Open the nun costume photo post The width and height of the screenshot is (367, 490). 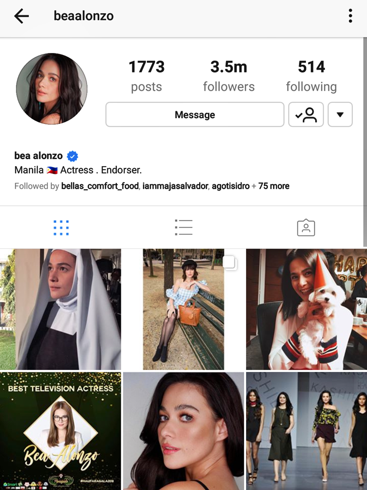click(x=60, y=309)
